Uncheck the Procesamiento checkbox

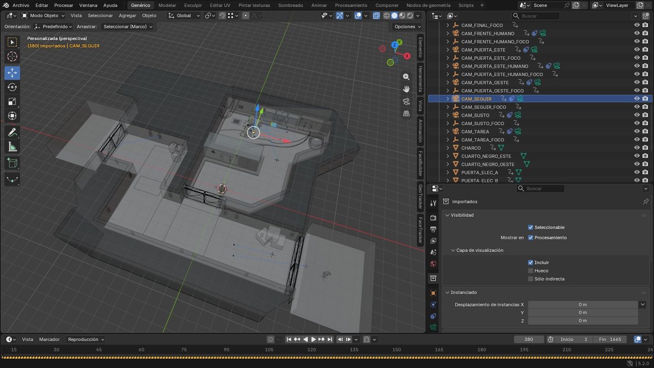pos(530,238)
